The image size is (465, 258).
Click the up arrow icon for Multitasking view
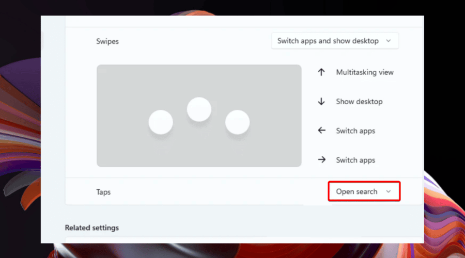point(321,72)
